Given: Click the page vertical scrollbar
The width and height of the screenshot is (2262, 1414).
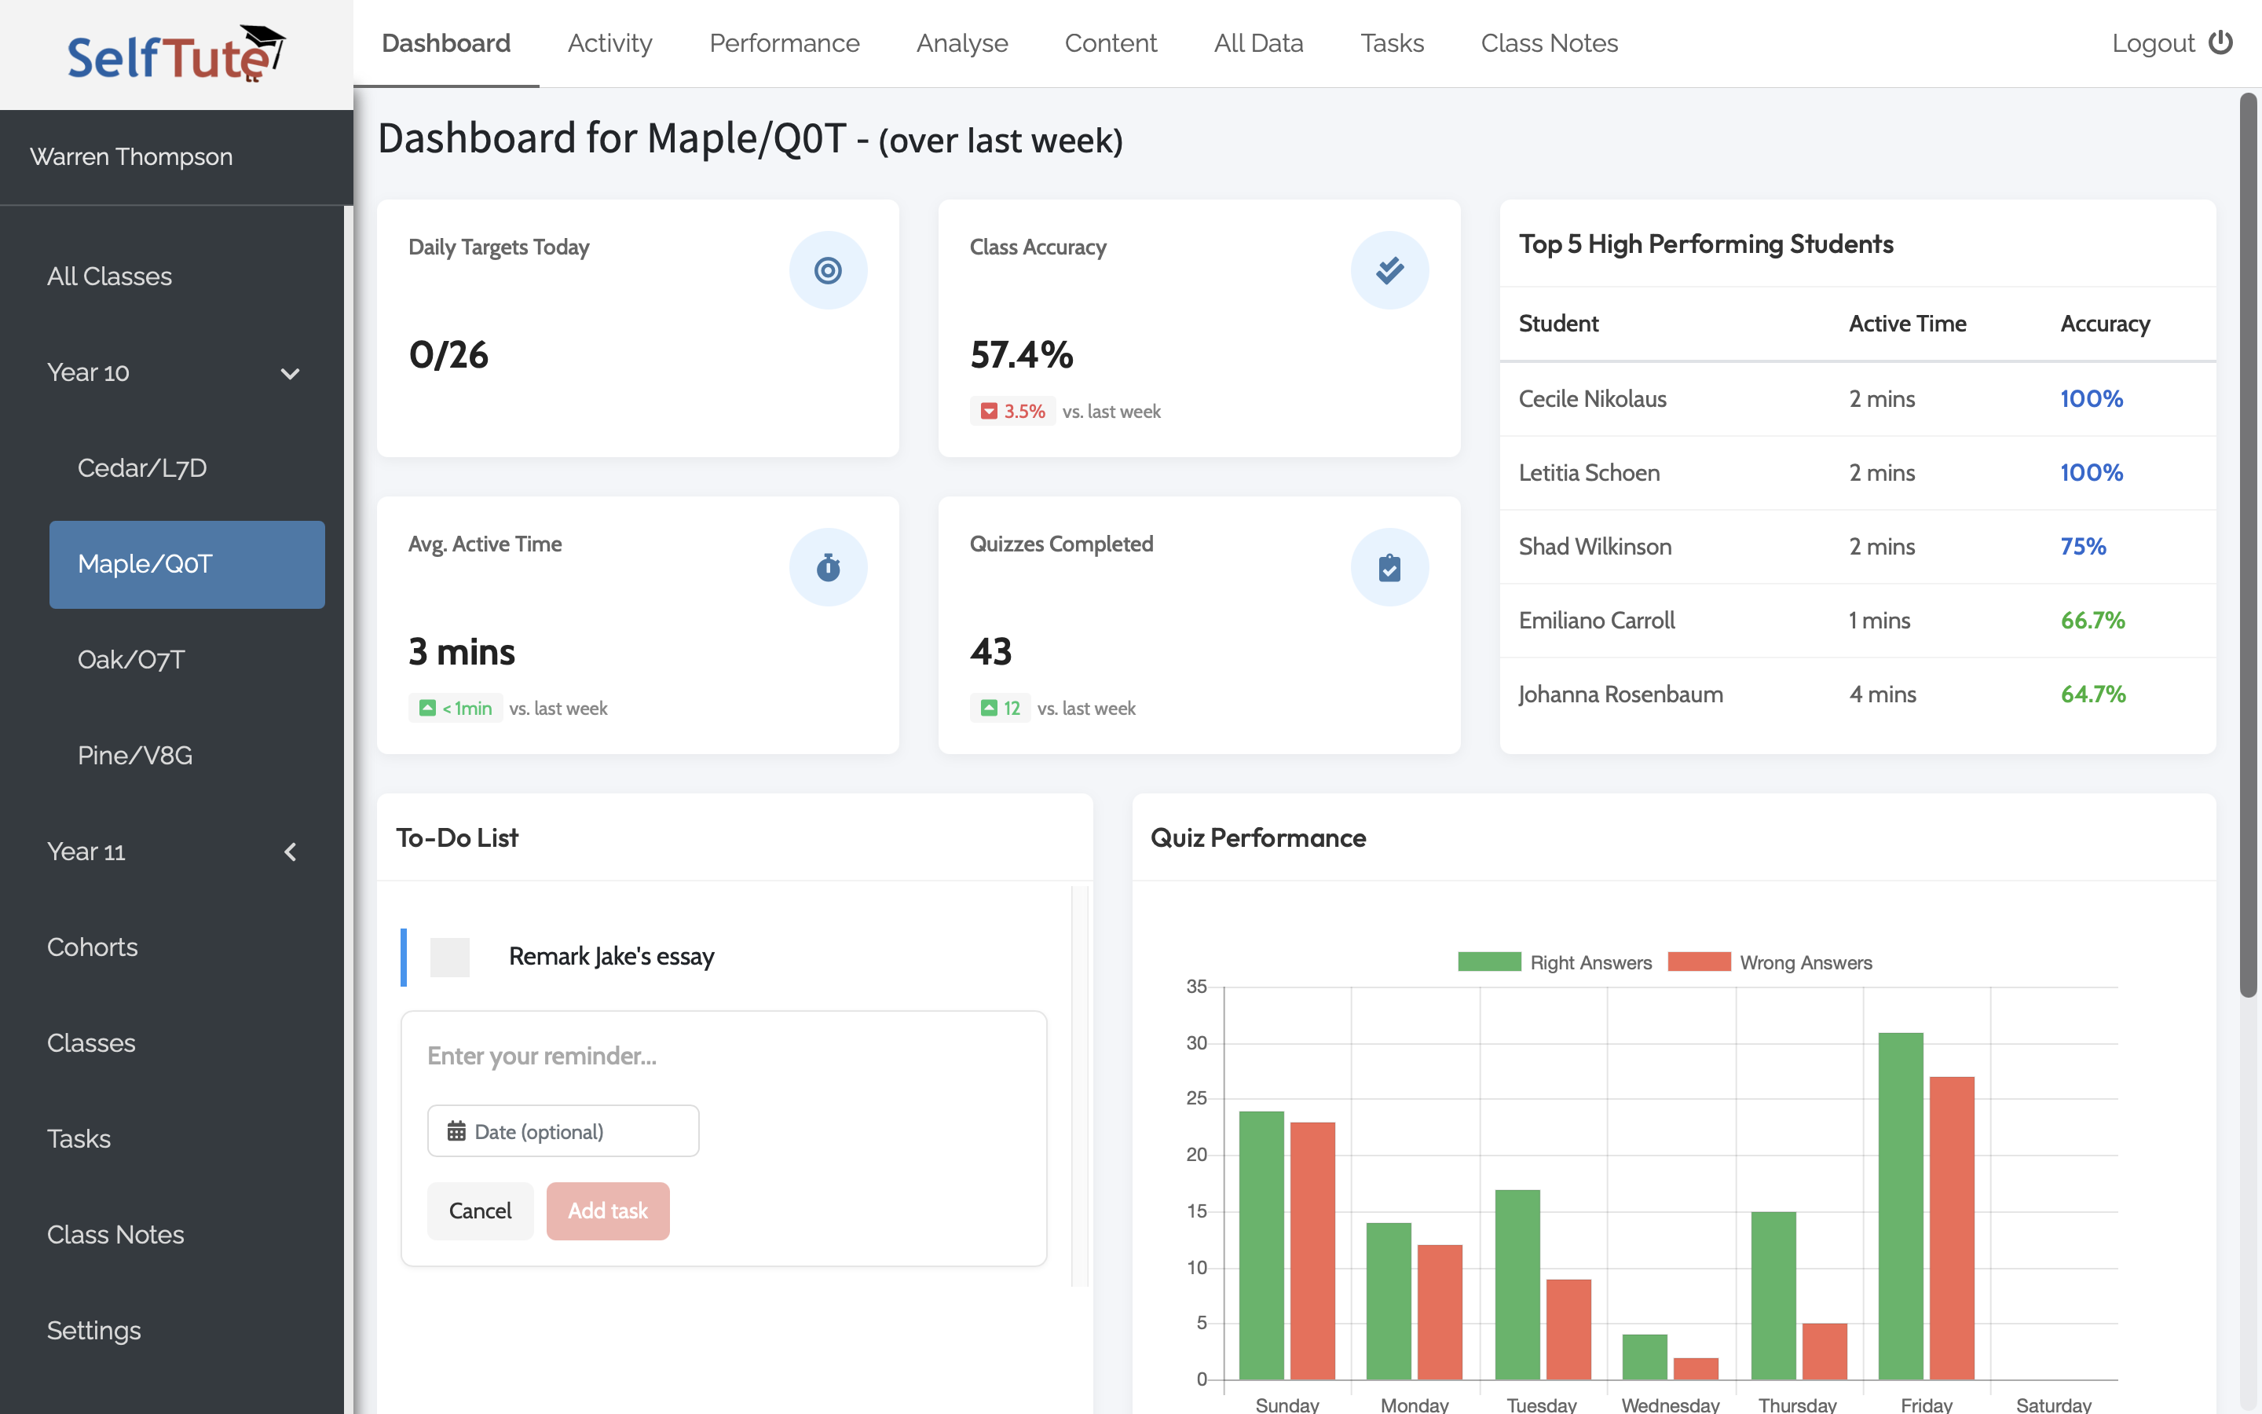Looking at the screenshot, I should pyautogui.click(x=2248, y=542).
